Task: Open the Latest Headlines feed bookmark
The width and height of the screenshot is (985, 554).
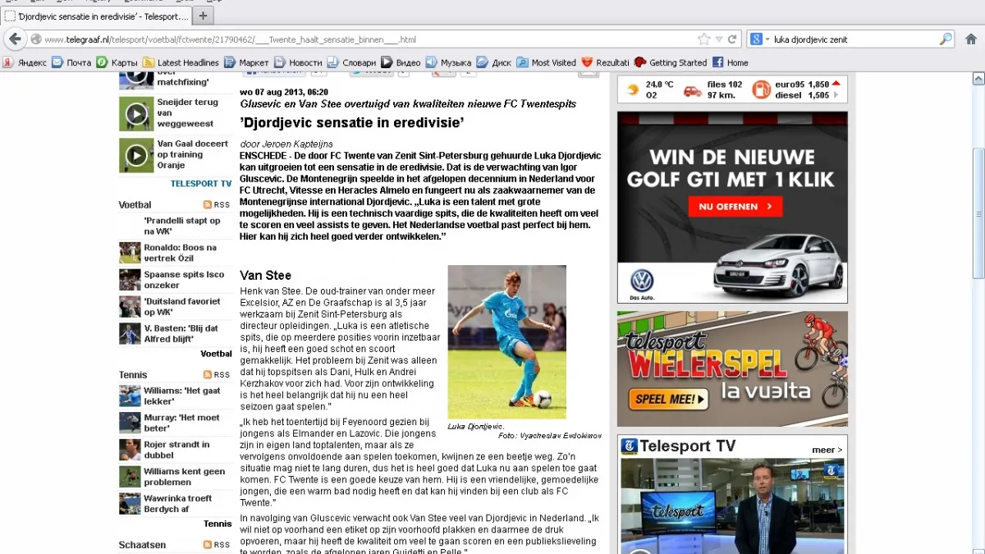Action: click(181, 62)
